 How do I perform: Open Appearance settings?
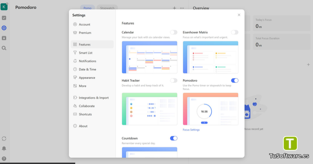point(92,78)
